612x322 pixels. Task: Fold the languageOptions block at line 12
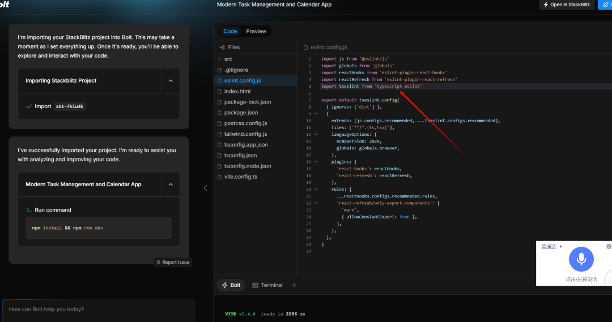tap(316, 134)
